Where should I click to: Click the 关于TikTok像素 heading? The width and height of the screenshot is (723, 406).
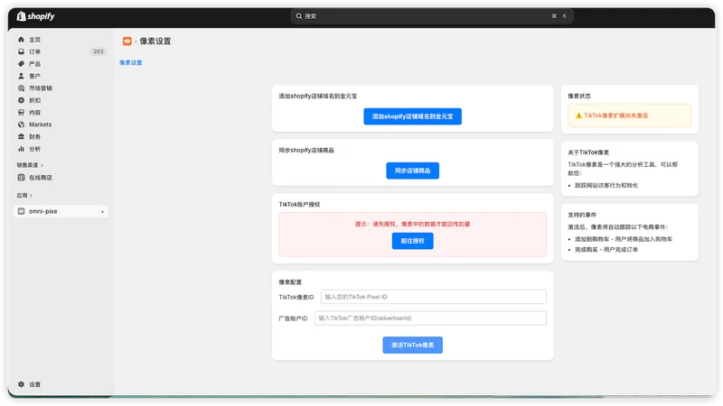[588, 152]
